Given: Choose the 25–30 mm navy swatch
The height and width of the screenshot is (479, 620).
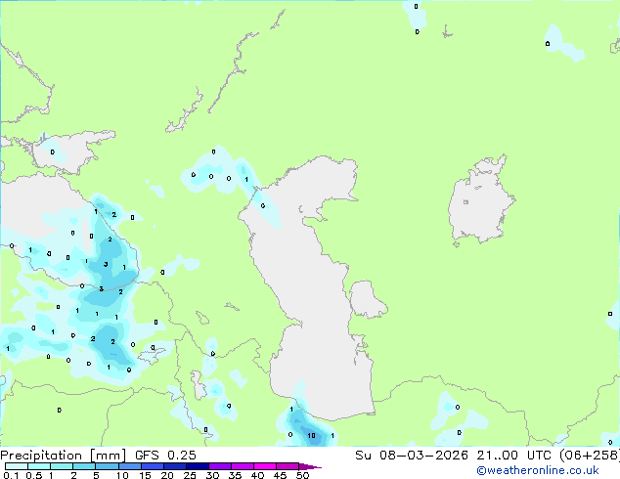Looking at the screenshot, I should click(197, 466).
